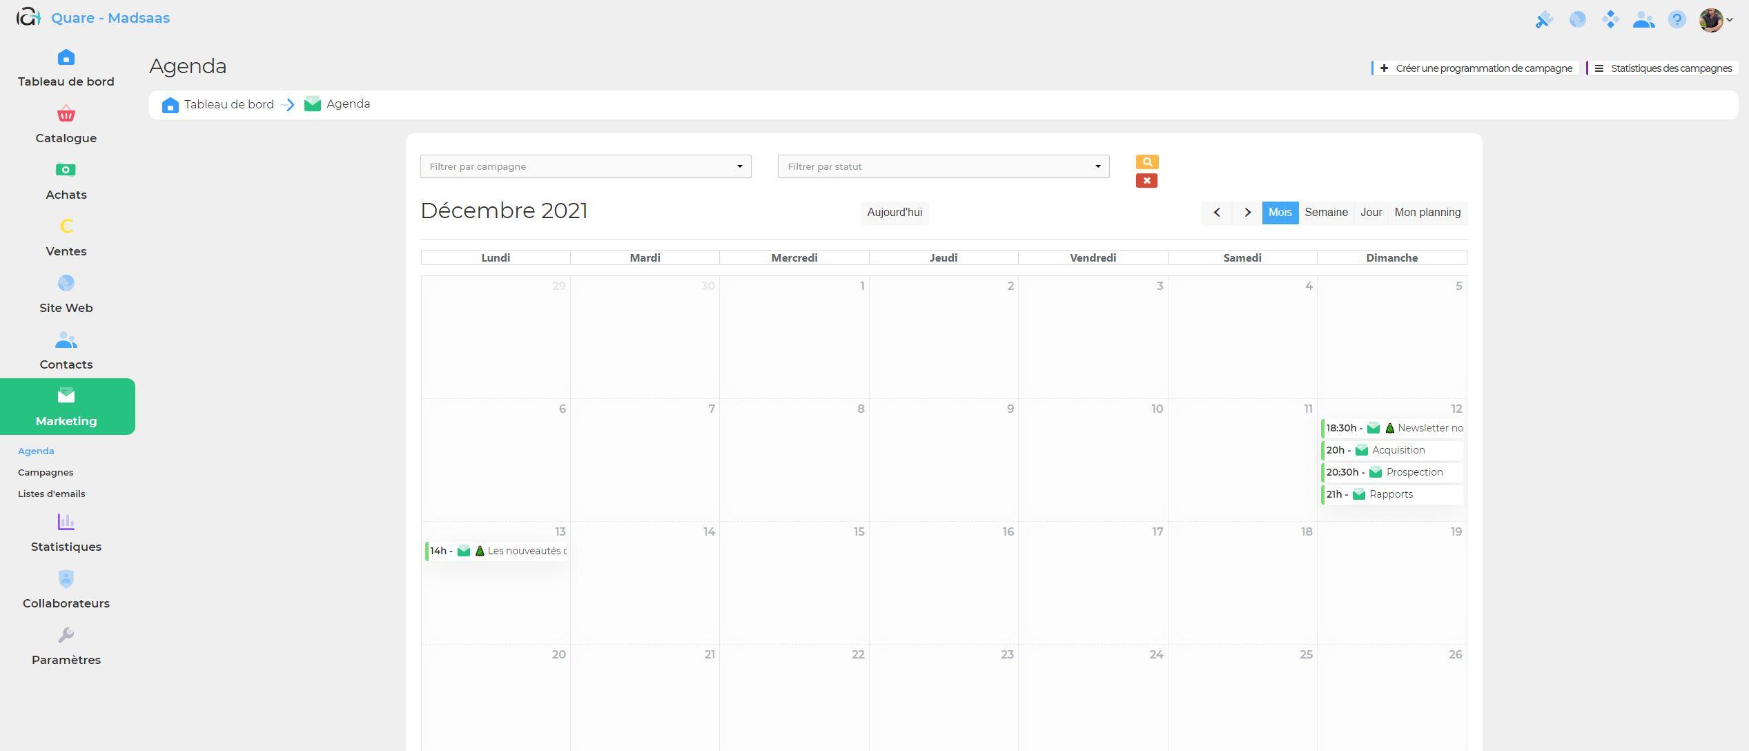This screenshot has width=1749, height=751.
Task: Switch to Mois view
Action: [1280, 213]
